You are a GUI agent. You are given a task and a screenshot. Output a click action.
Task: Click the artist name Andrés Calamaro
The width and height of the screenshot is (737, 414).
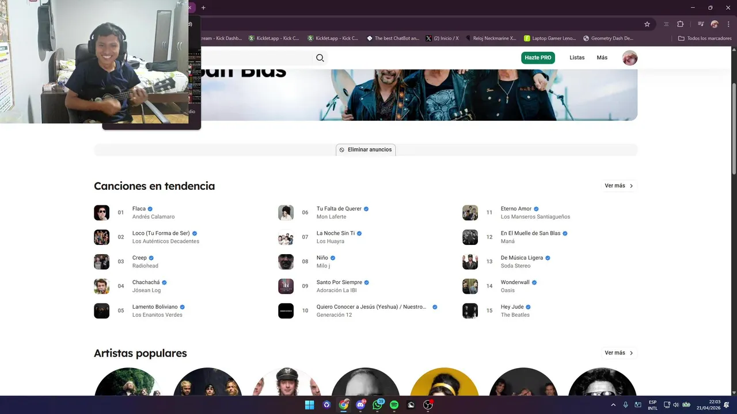[x=153, y=217]
